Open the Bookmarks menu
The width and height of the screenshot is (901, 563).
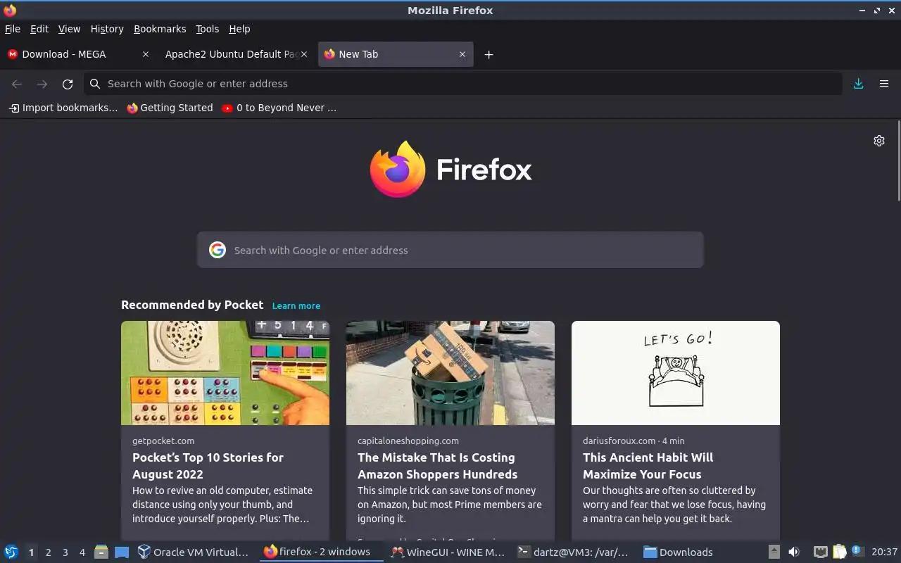pyautogui.click(x=160, y=29)
